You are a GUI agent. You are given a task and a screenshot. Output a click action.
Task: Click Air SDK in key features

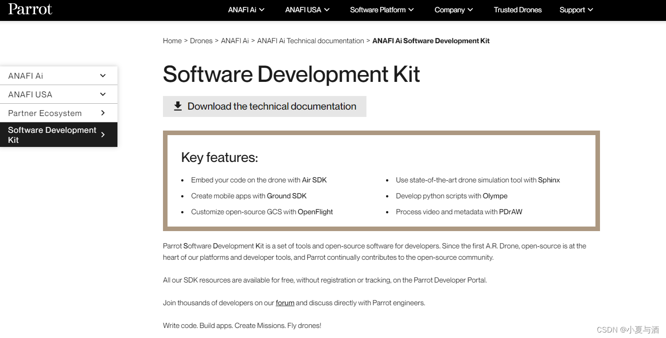click(x=315, y=180)
